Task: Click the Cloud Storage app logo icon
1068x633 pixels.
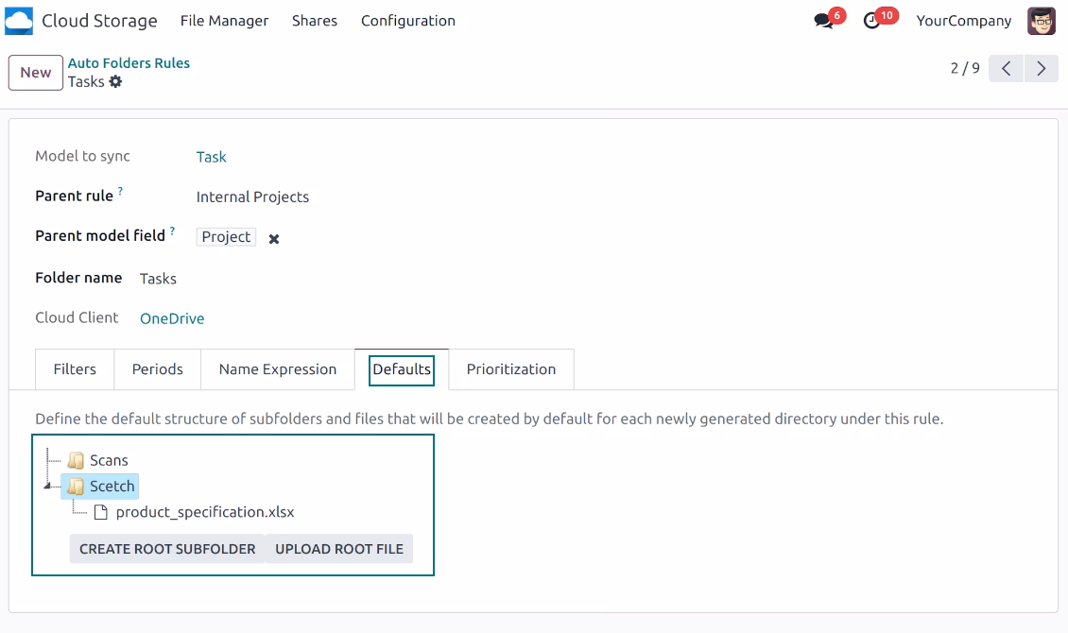Action: pyautogui.click(x=19, y=21)
